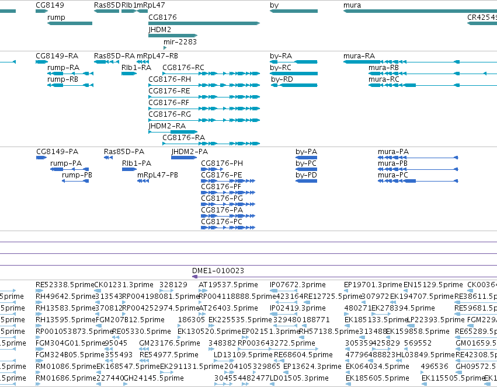
Task: Select the rump-RA transcript label
Action: [x=64, y=68]
